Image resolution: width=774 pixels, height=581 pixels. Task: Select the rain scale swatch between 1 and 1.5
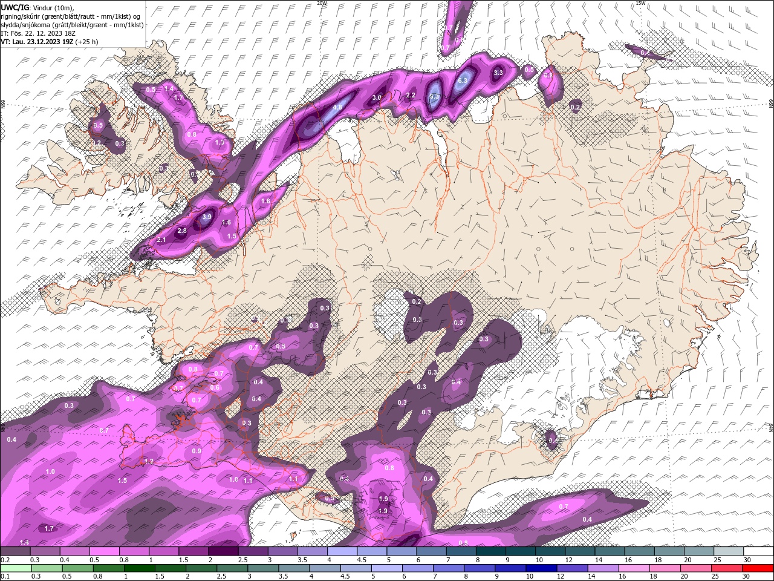pos(140,568)
